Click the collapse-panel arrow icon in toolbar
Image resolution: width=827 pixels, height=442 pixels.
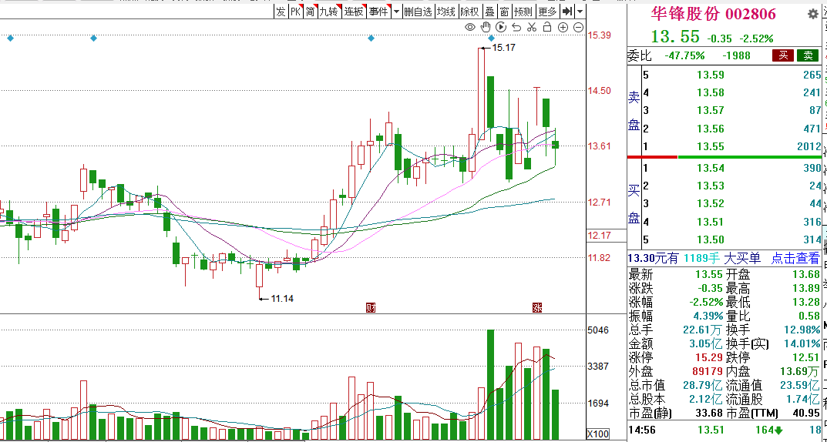(x=567, y=12)
